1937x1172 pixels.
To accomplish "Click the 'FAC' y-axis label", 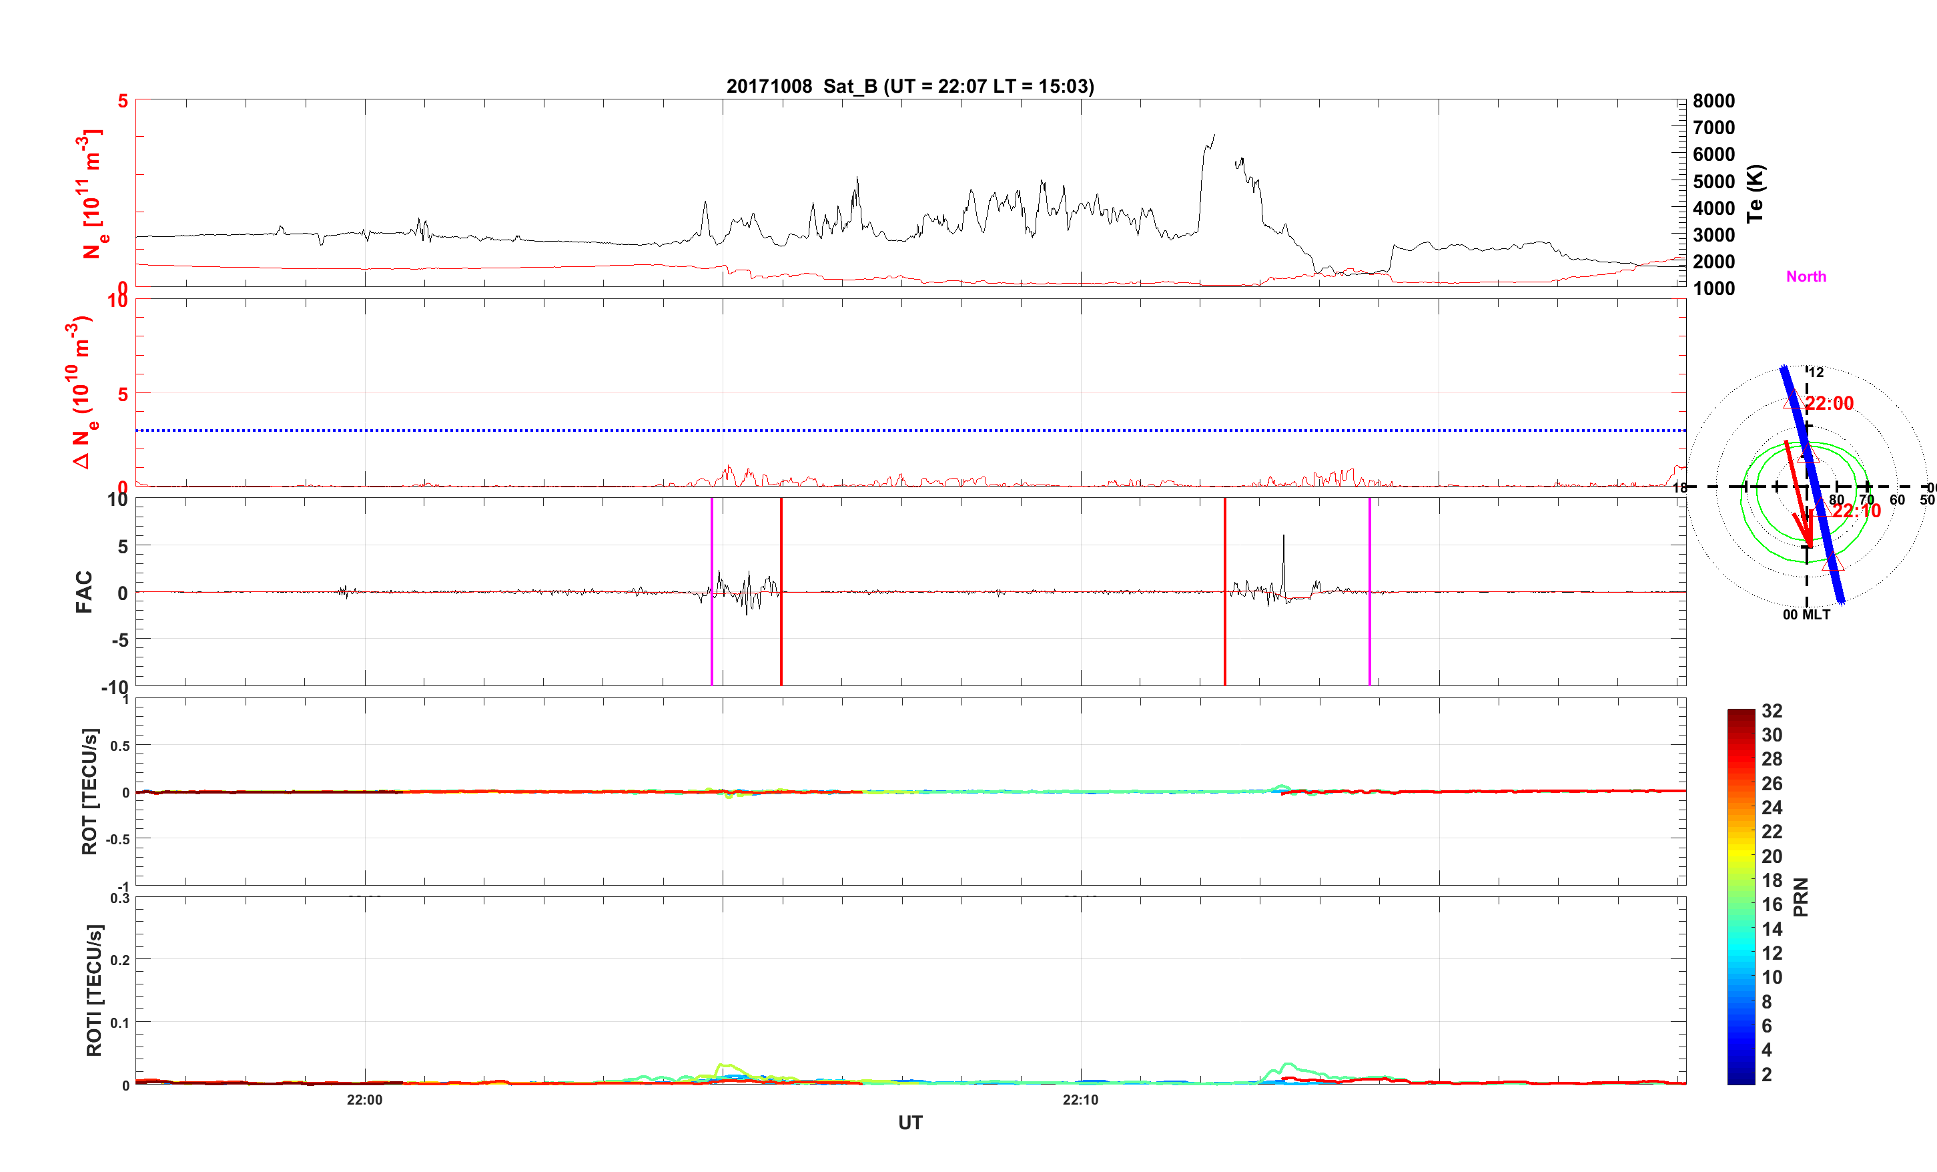I will coord(84,591).
